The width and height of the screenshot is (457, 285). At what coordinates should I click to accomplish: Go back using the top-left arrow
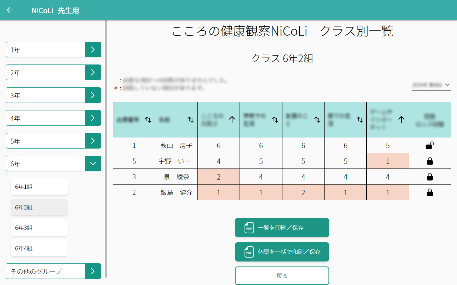10,10
